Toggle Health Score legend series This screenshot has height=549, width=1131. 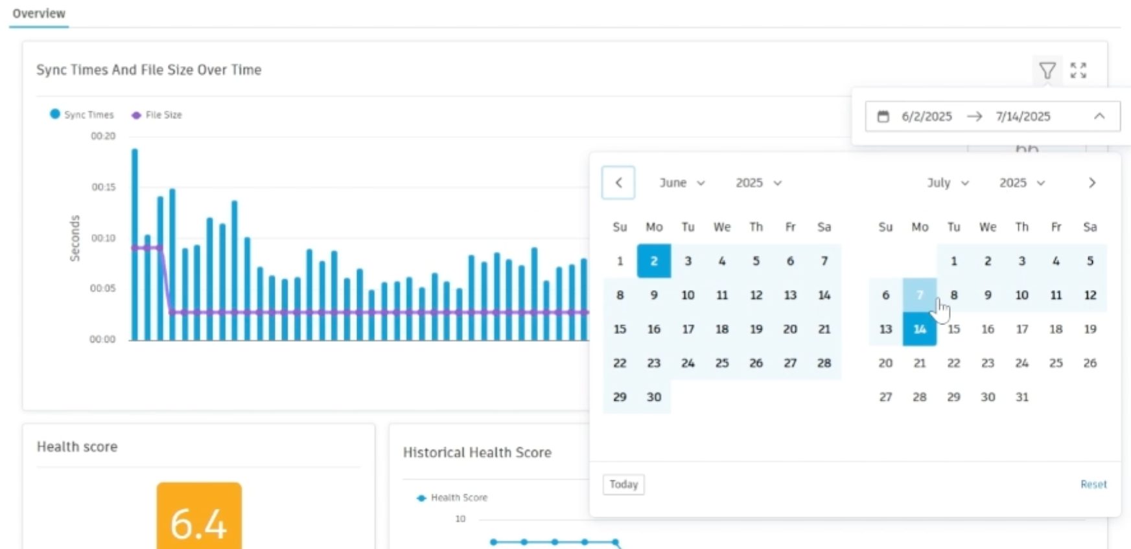coord(452,497)
